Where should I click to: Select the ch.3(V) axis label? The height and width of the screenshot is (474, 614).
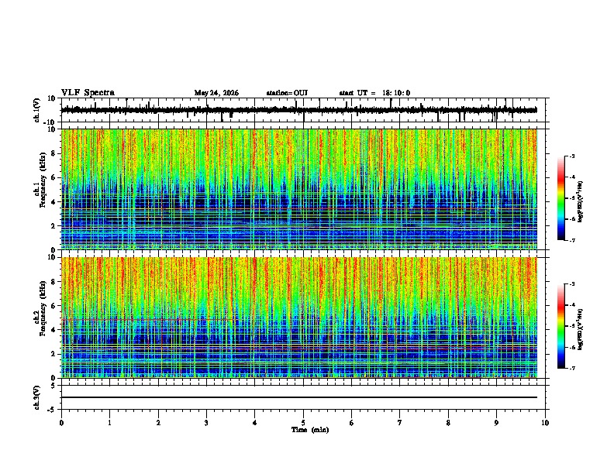37,397
